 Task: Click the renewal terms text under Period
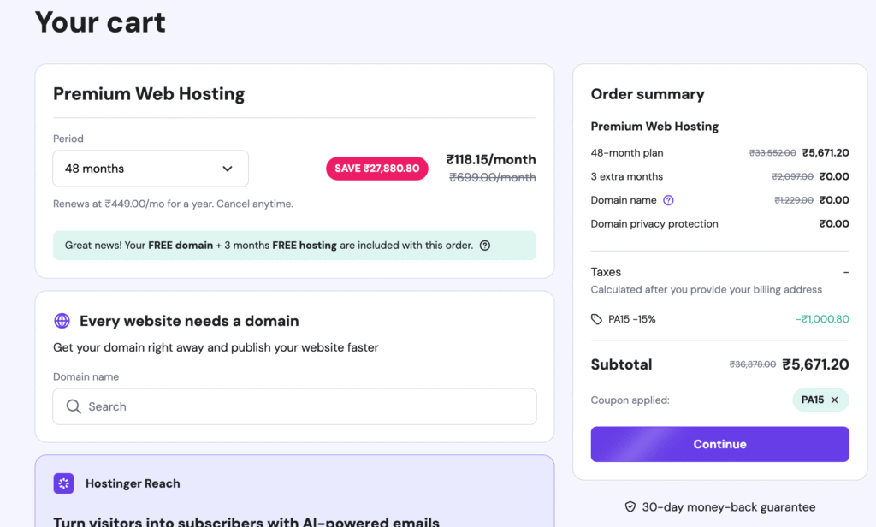point(173,204)
